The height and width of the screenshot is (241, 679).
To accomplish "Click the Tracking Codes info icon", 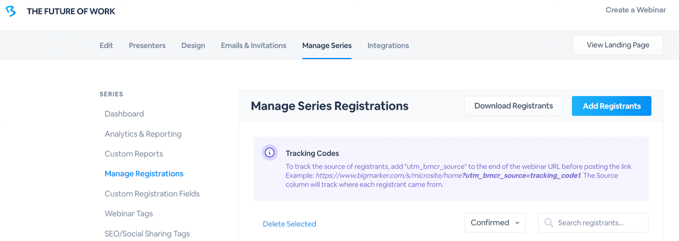I will tap(269, 152).
